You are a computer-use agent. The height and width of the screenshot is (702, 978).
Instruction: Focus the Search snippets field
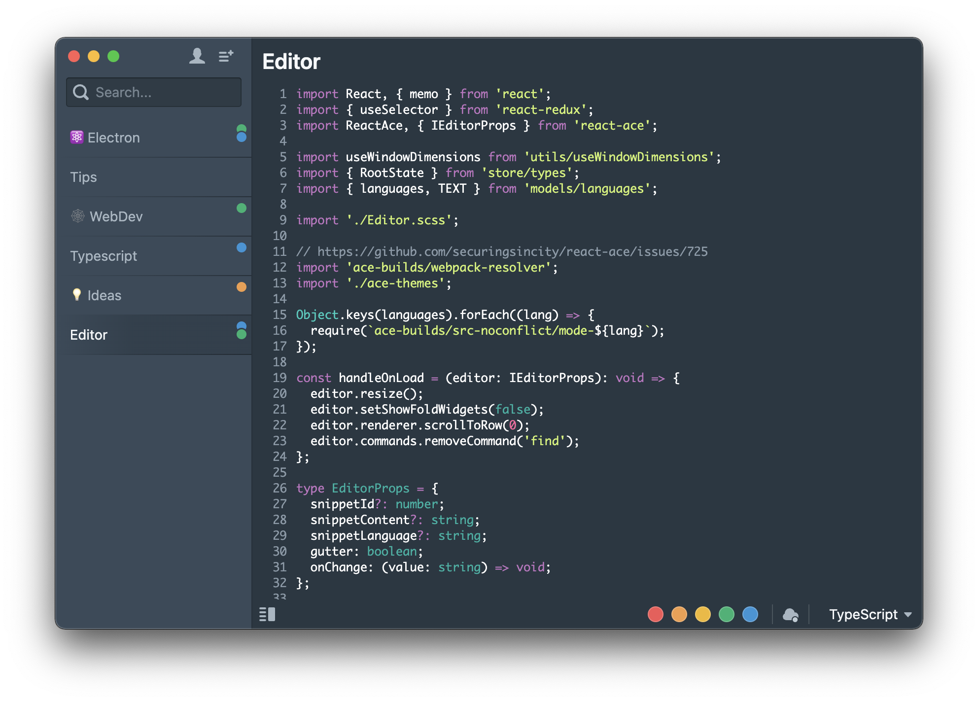coord(154,92)
